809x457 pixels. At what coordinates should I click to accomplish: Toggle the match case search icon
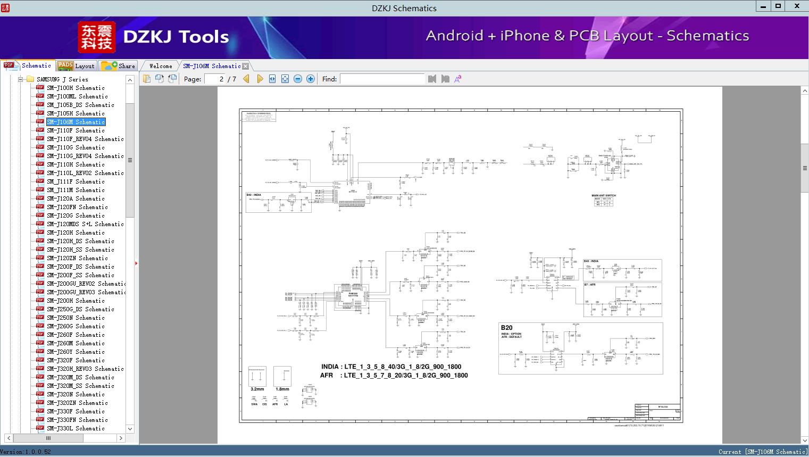(457, 79)
